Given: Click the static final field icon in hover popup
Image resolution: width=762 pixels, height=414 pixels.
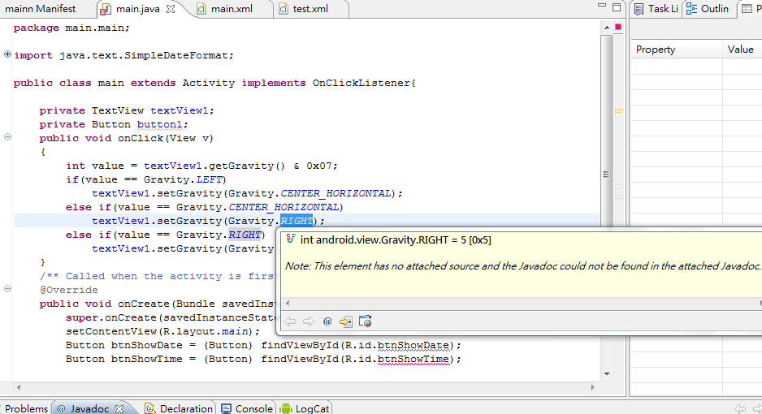Looking at the screenshot, I should [x=291, y=239].
